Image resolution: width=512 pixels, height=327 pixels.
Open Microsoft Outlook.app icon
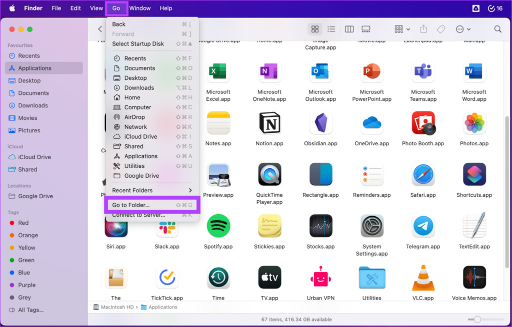(320, 71)
